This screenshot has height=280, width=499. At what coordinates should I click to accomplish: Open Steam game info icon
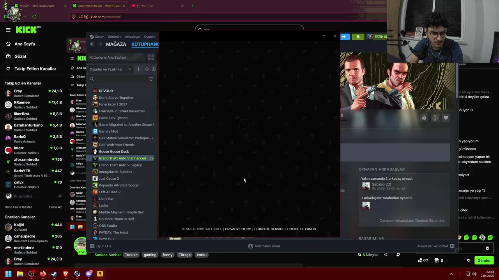435,118
